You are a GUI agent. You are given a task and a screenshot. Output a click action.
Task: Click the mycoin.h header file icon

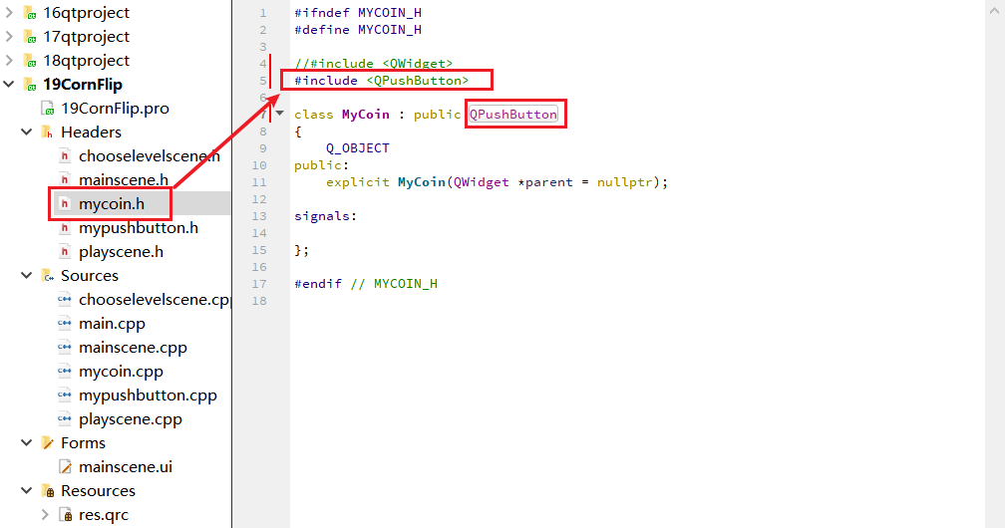click(65, 204)
